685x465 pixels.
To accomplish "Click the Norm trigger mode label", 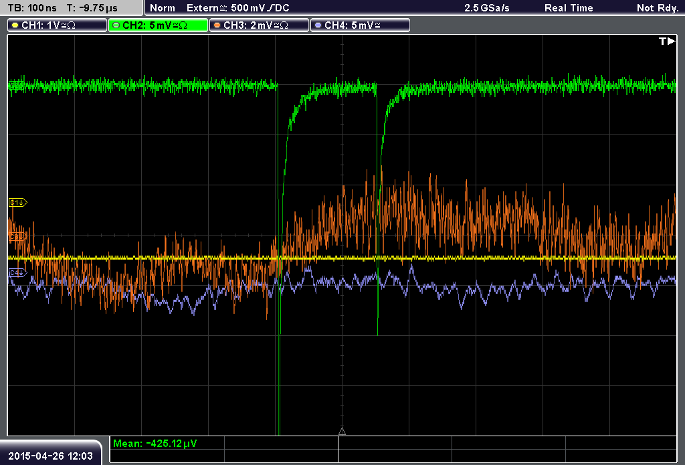I will click(x=163, y=8).
